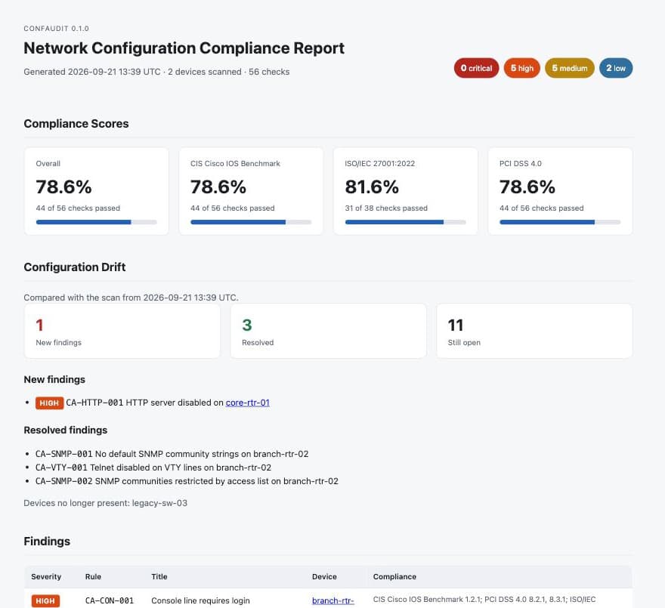Click the HIGH badge in CA-CON-001 row
665x608 pixels.
pyautogui.click(x=45, y=600)
